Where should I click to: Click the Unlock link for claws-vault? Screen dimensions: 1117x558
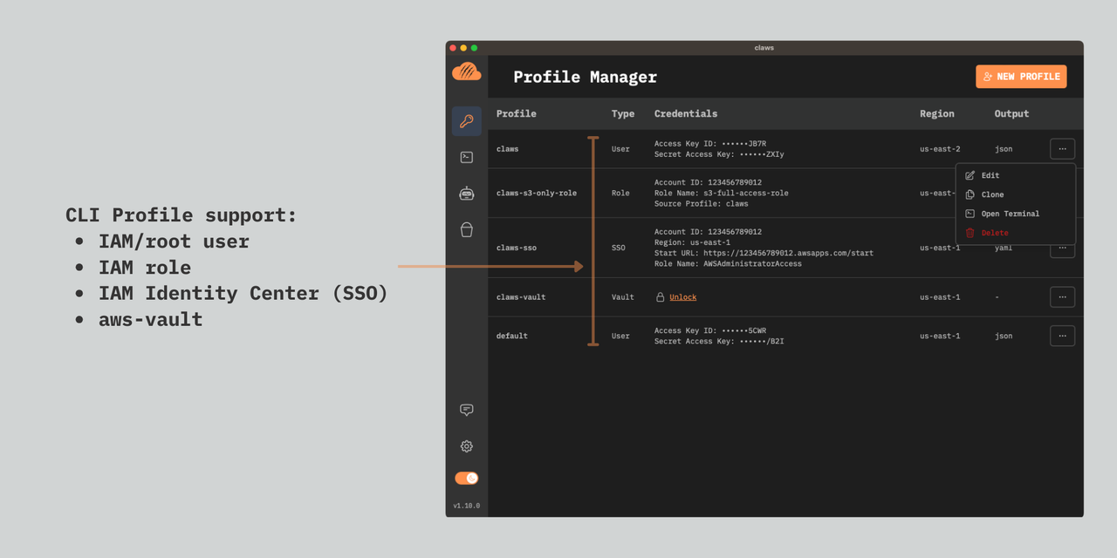click(682, 297)
